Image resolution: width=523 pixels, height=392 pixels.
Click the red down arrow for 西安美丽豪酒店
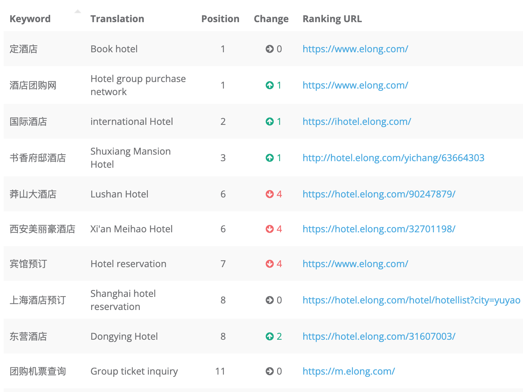269,229
